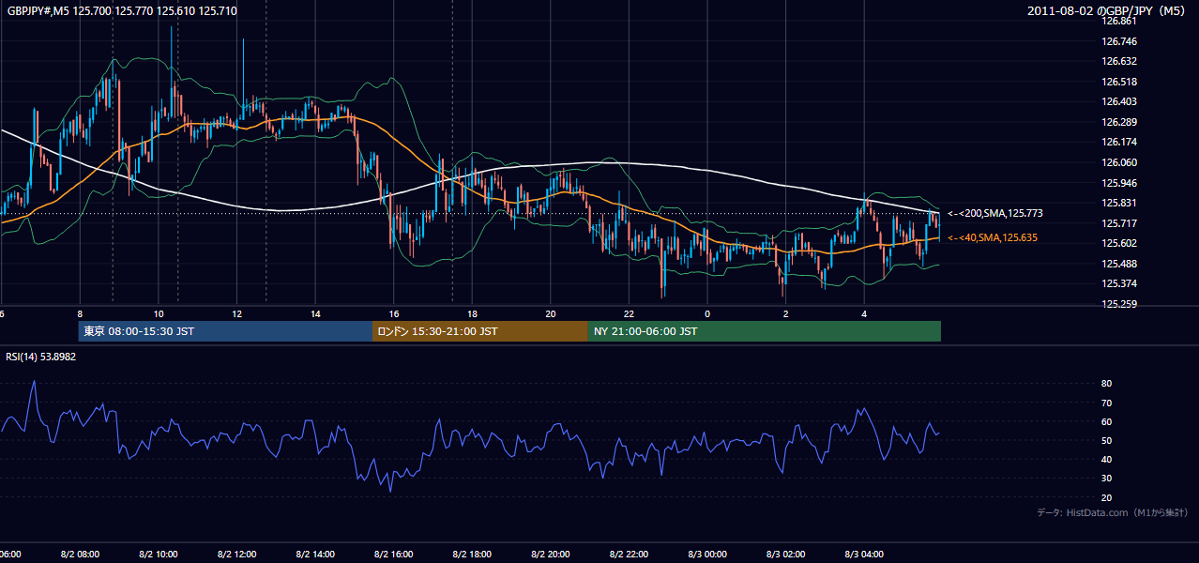This screenshot has height=563, width=1199.
Task: Click hour label 14 under price chart
Action: pos(315,313)
